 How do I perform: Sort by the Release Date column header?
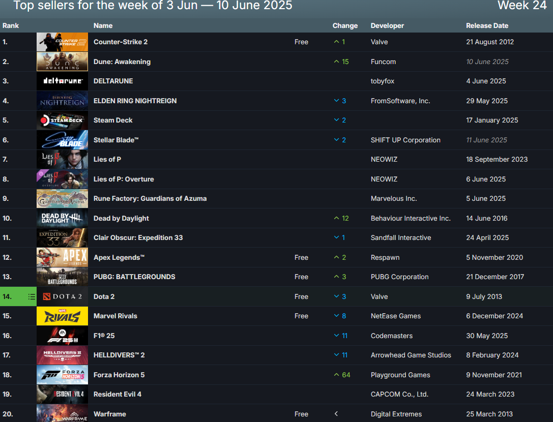(x=487, y=26)
